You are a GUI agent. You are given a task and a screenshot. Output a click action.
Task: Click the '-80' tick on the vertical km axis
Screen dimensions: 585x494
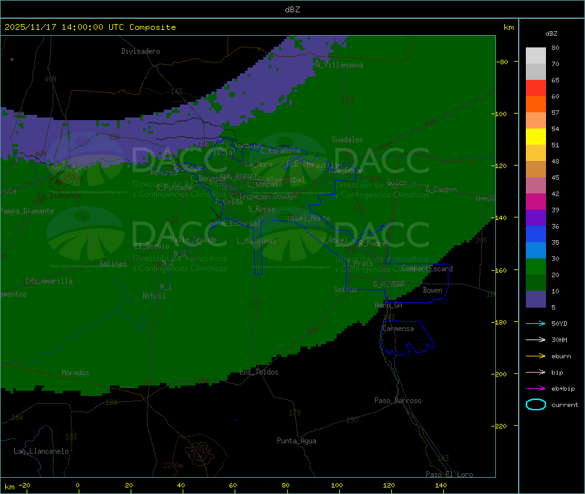click(x=502, y=62)
